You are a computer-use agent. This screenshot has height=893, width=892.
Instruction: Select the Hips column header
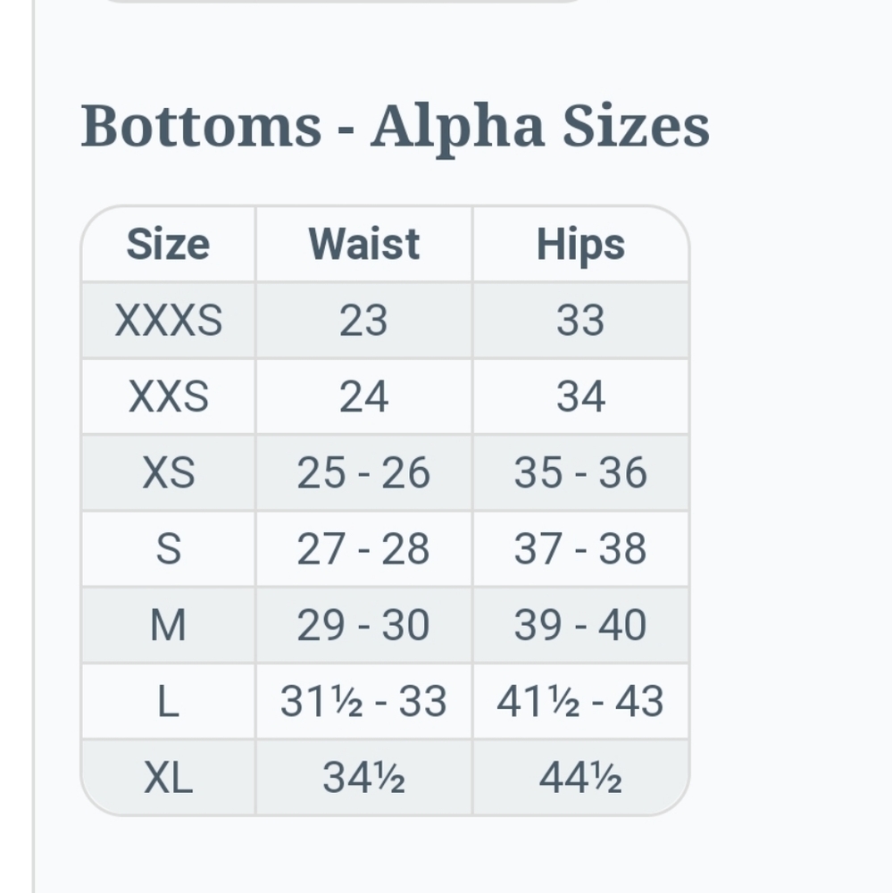point(581,245)
